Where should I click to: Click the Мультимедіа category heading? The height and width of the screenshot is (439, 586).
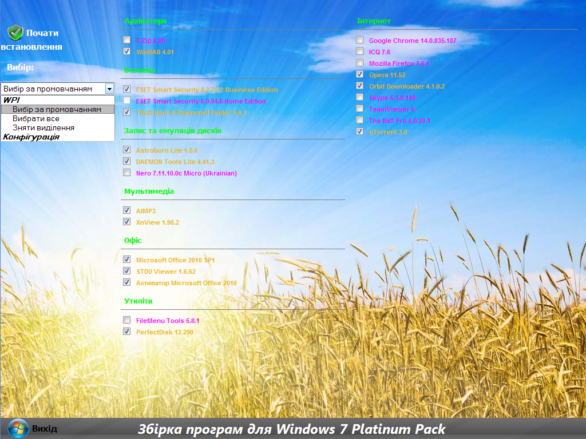pyautogui.click(x=149, y=191)
